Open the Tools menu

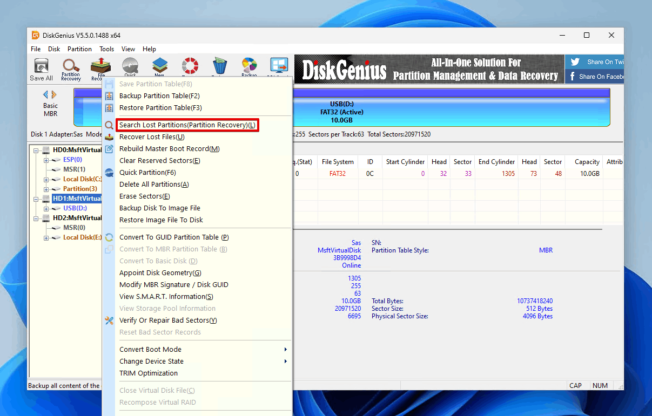point(106,49)
